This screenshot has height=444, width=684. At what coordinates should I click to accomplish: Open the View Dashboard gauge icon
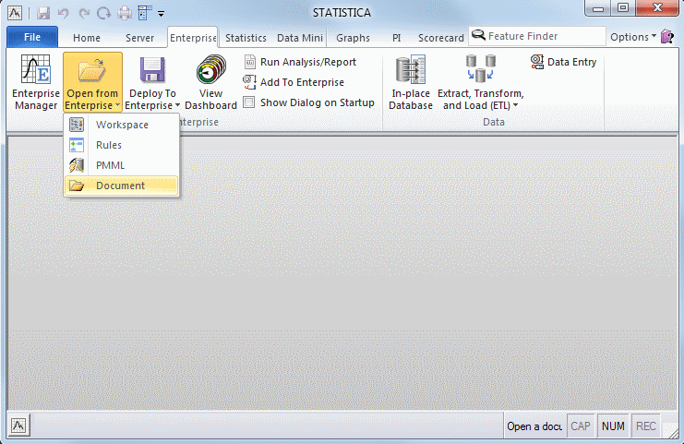(x=211, y=69)
